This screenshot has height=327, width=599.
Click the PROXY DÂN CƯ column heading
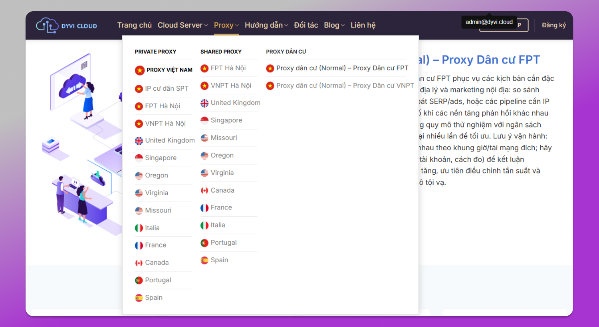click(286, 52)
